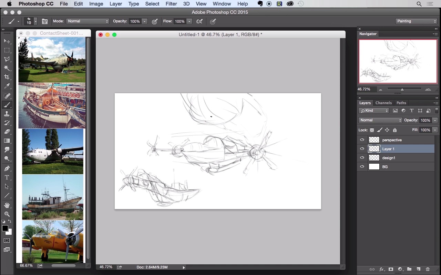Select the Rectangular Marquee tool
The width and height of the screenshot is (441, 275).
7,50
